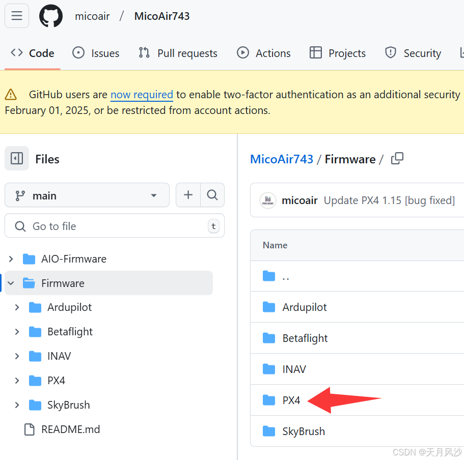Expand the AIO-Firmware folder chevron
This screenshot has height=460, width=464.
(11, 259)
